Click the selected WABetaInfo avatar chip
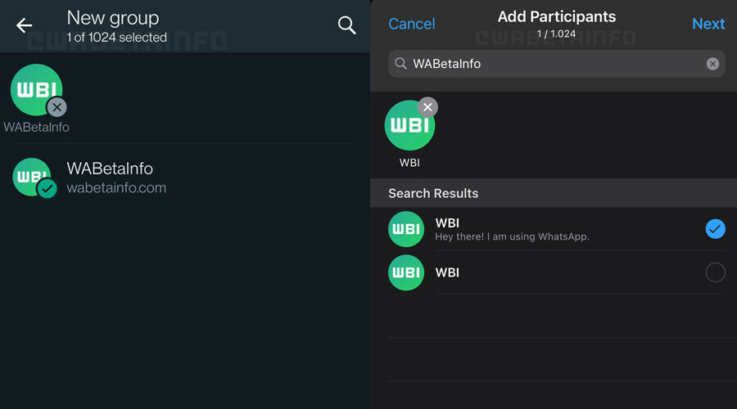 [x=36, y=89]
